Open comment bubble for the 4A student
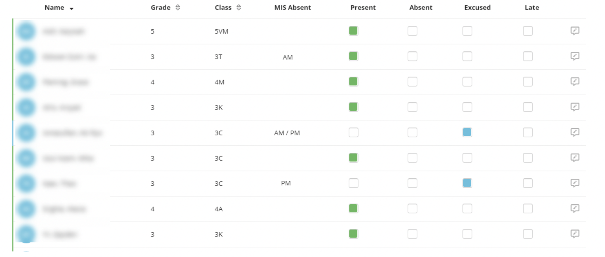This screenshot has height=257, width=605. tap(575, 209)
